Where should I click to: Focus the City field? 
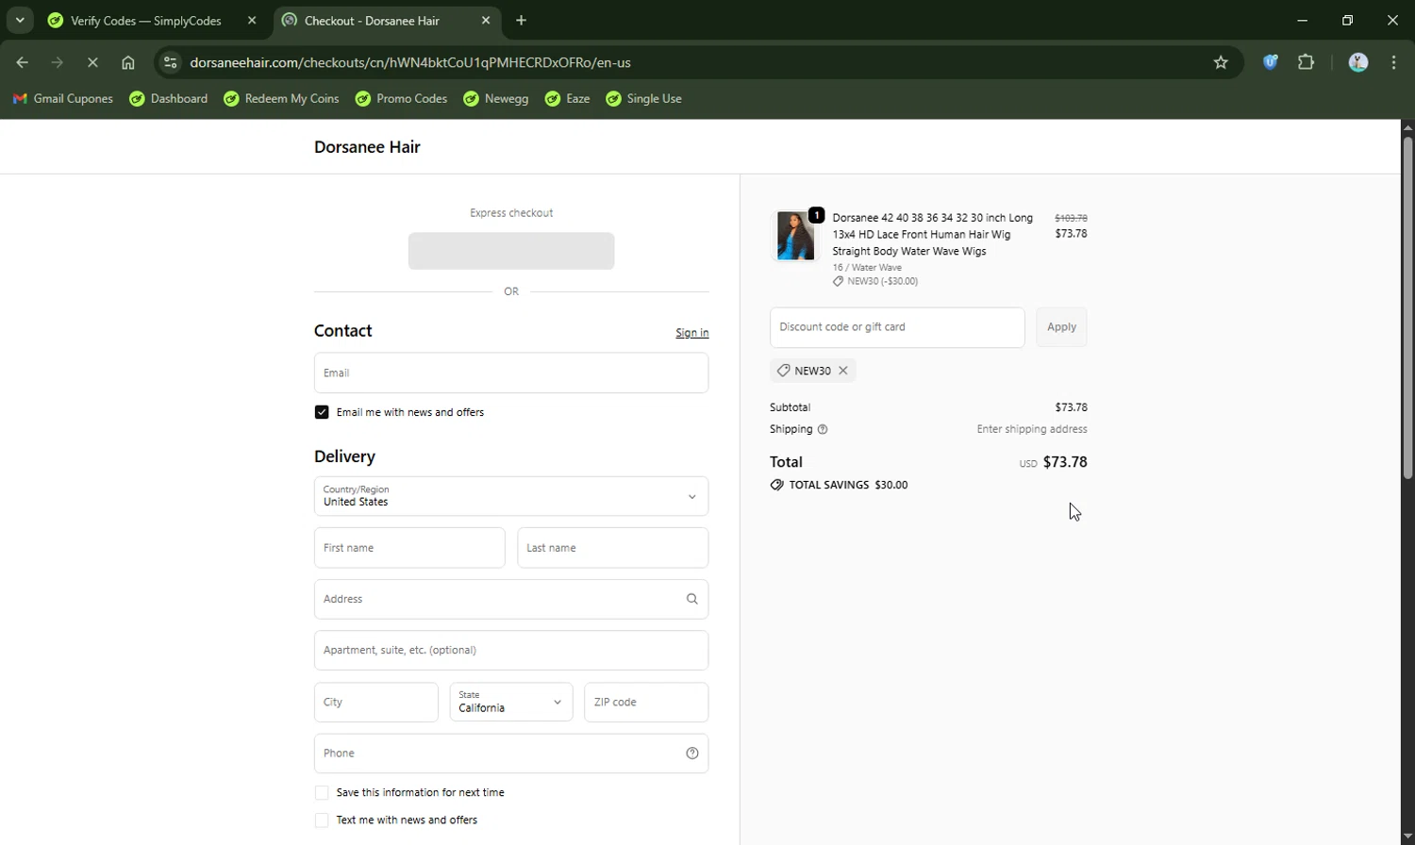pyautogui.click(x=376, y=703)
